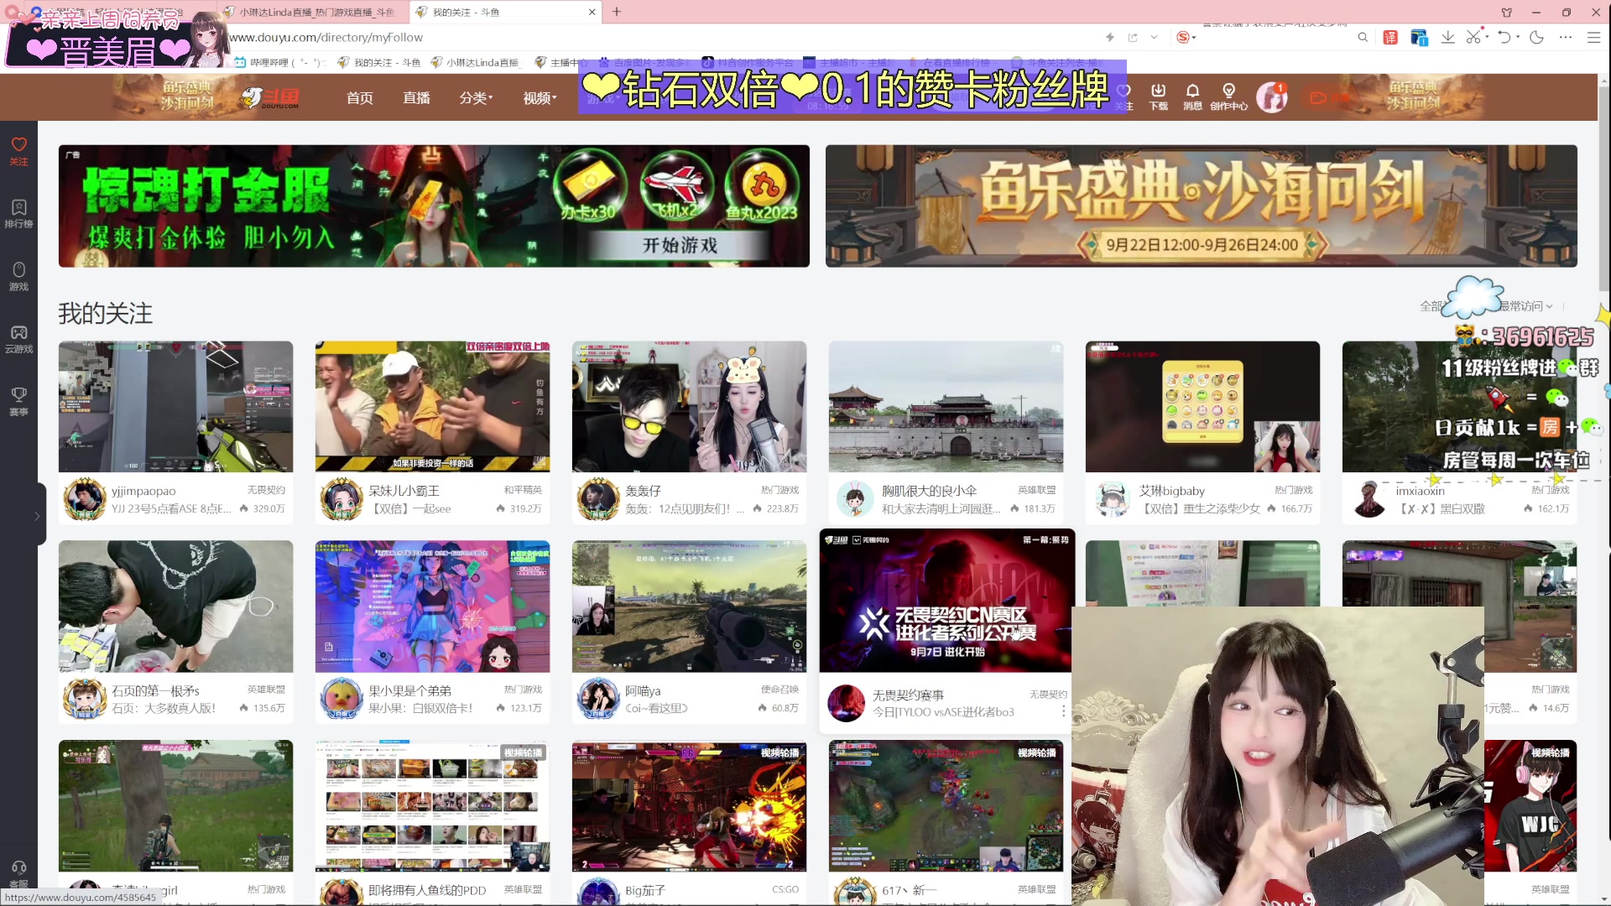The image size is (1611, 906).
Task: Open the three-dots more tools icon
Action: tap(1566, 37)
